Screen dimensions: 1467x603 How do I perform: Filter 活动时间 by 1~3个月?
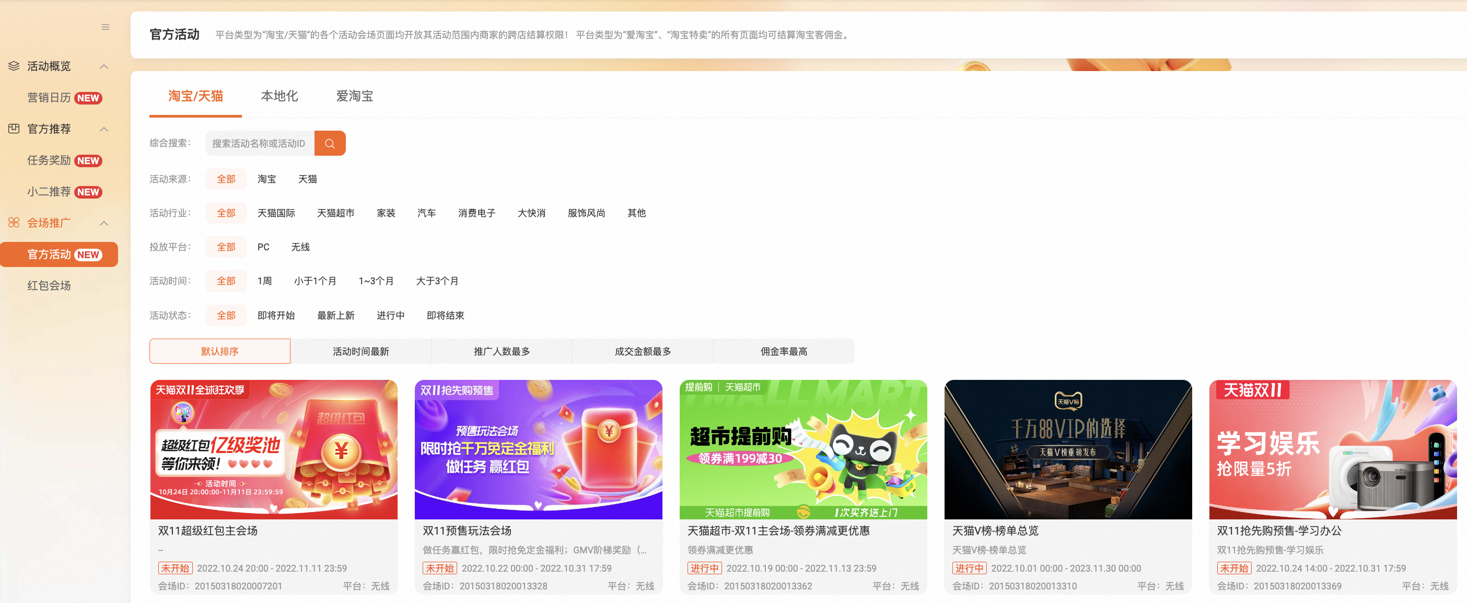(x=377, y=281)
